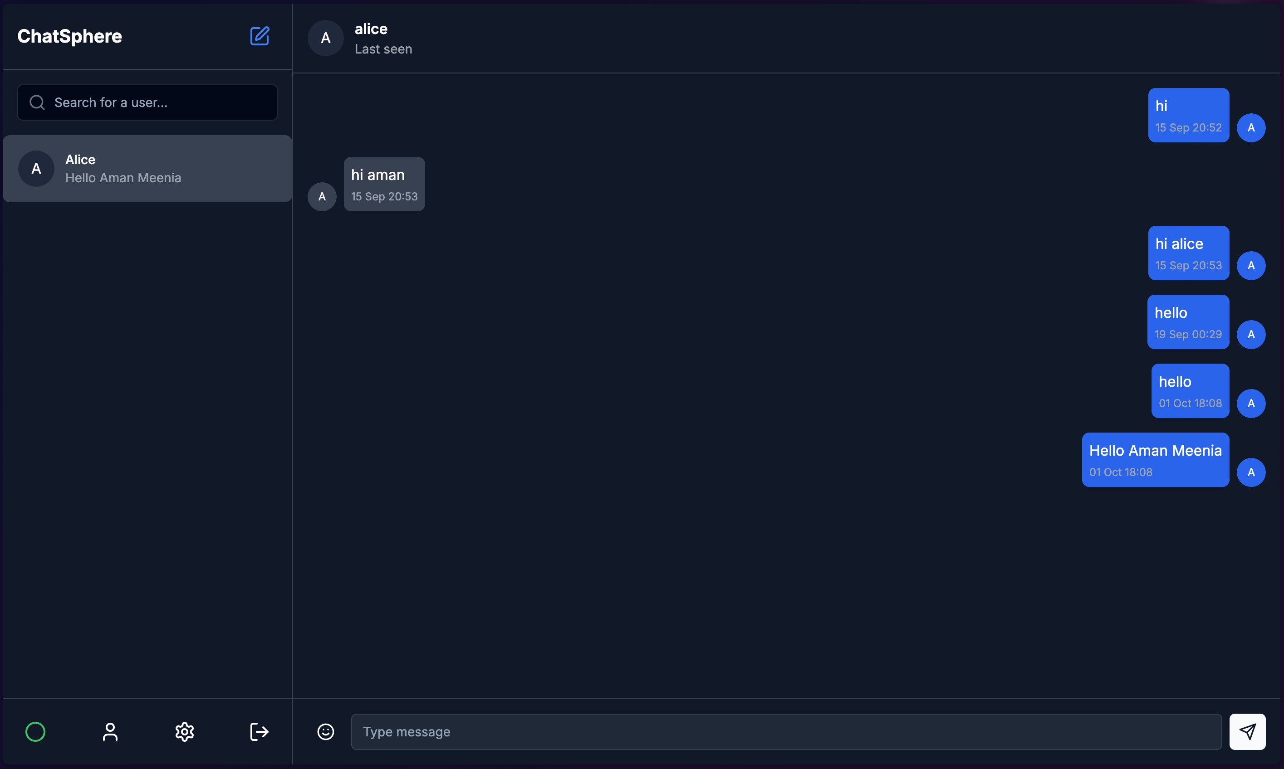This screenshot has height=769, width=1284.
Task: Click alice's avatar in chat header
Action: point(325,38)
